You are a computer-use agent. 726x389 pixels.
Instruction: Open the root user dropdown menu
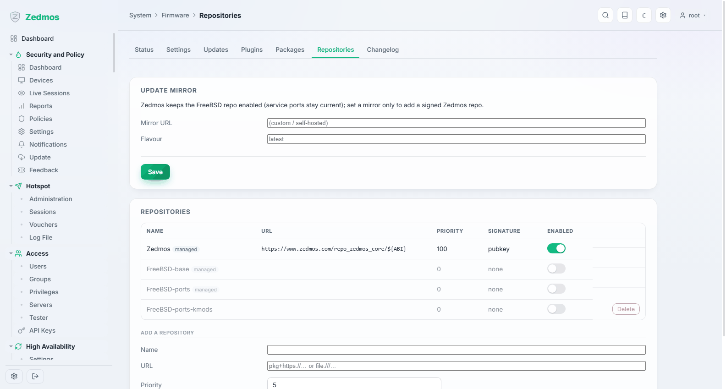[x=693, y=15]
